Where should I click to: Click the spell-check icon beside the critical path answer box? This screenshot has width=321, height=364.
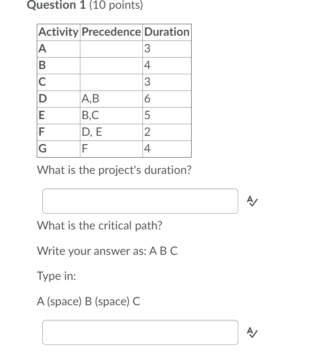click(252, 333)
